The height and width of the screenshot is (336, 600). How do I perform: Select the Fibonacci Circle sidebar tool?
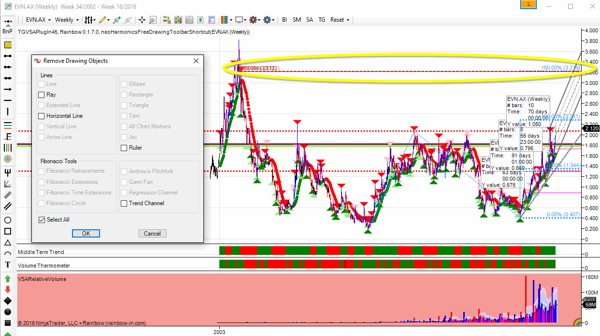[x=7, y=158]
